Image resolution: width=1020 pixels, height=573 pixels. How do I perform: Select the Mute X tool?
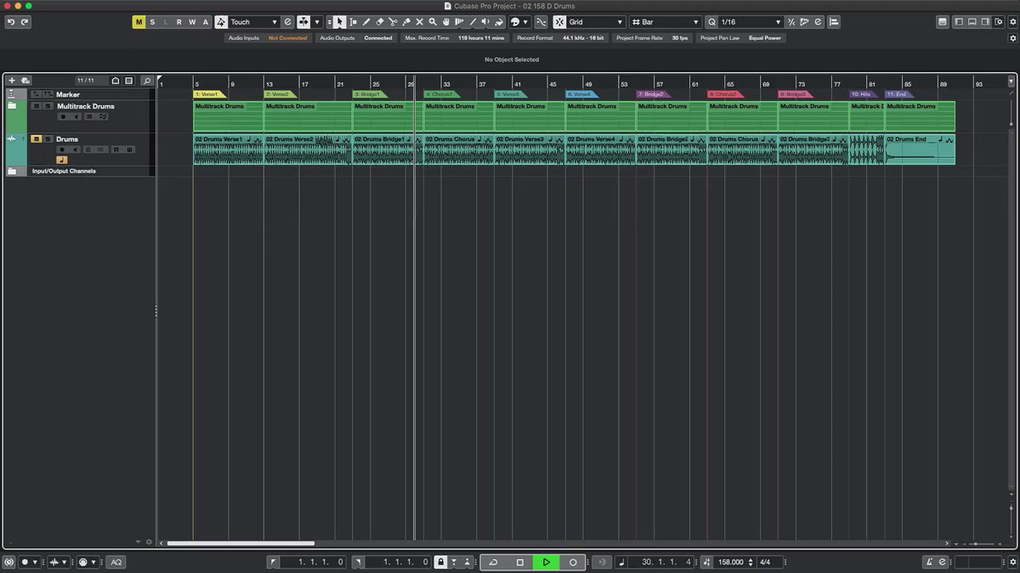419,22
